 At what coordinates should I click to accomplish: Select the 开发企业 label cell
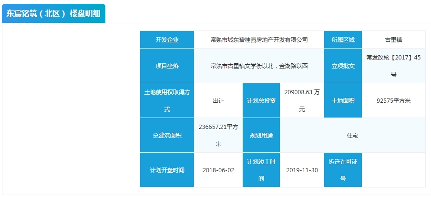(x=167, y=40)
